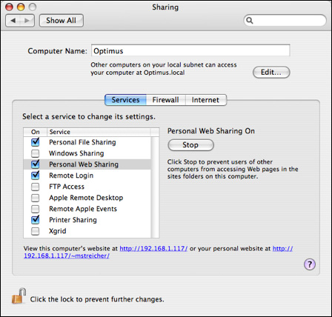Go back with the left arrow button
The image size is (332, 317).
[x=13, y=21]
